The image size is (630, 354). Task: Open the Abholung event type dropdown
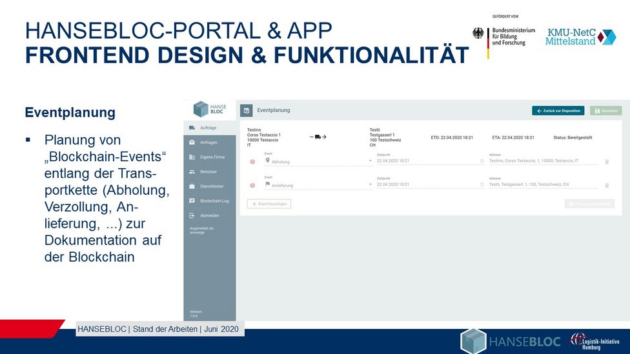click(318, 161)
